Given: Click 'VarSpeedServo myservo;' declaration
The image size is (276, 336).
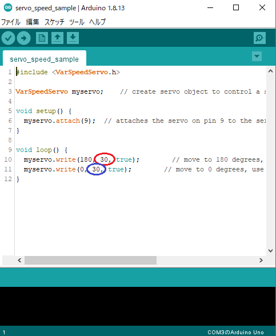Looking at the screenshot, I should [59, 91].
